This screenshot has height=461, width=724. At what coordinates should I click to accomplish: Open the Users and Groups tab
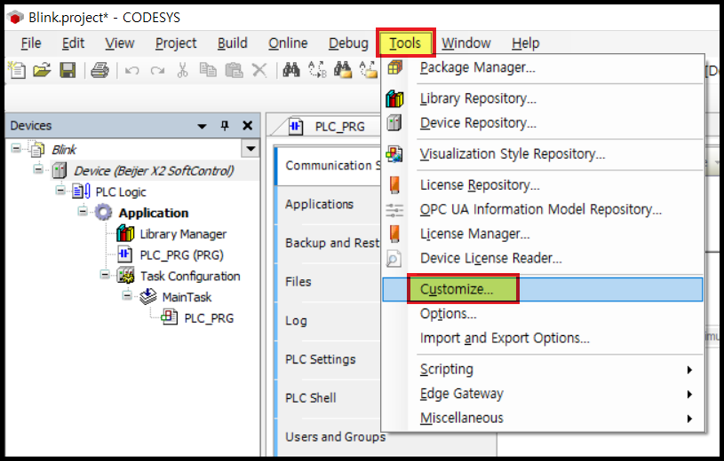(335, 436)
